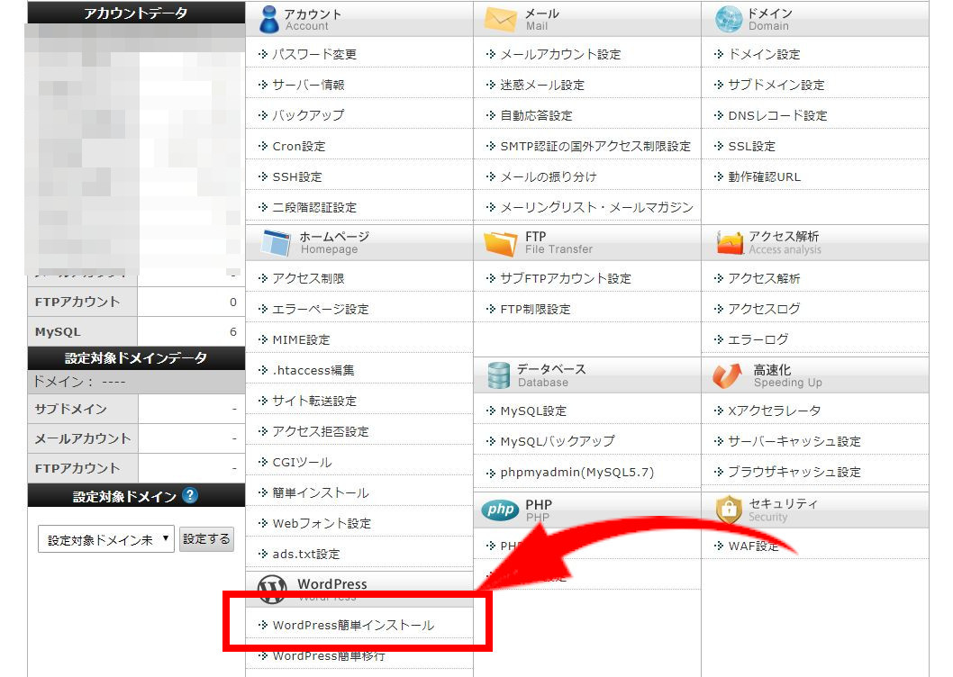Open アクセス拒否設定 link
Viewport: 953px width, 677px height.
321,431
